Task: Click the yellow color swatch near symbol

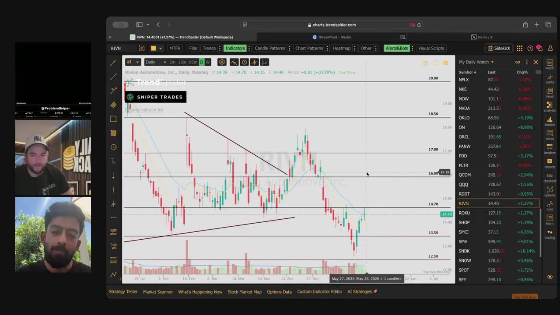Action: (154, 48)
